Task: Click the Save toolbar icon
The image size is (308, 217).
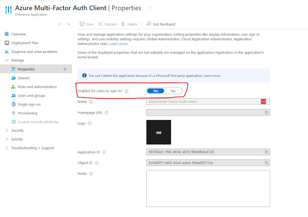Action: (x=82, y=24)
